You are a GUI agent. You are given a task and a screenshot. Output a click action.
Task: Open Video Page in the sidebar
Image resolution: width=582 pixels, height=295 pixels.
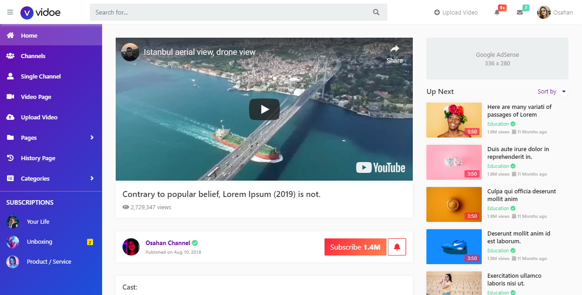tap(51, 97)
